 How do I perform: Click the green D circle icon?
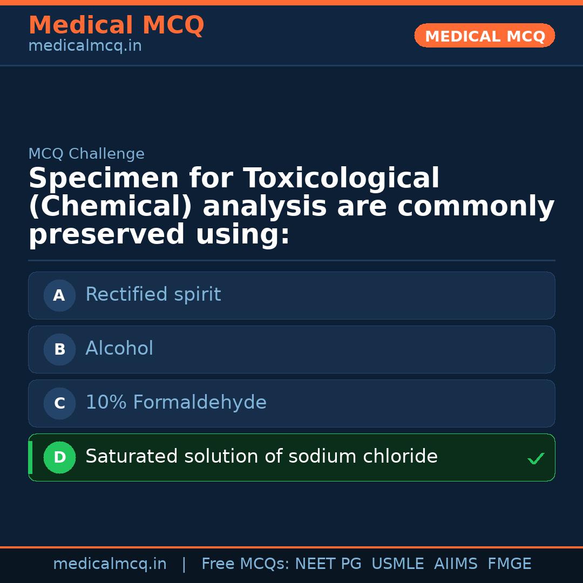click(x=59, y=457)
